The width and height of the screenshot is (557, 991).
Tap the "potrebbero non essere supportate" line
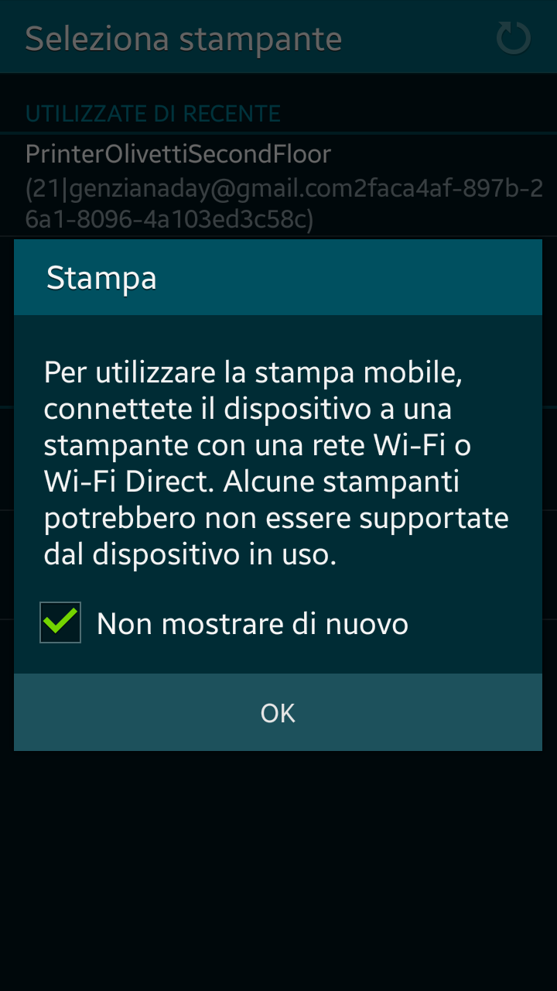coord(276,519)
